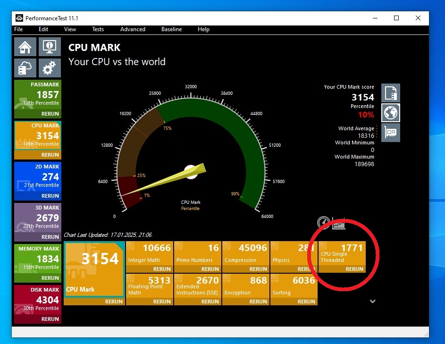
Task: Open the Baseline menu
Action: tap(171, 29)
